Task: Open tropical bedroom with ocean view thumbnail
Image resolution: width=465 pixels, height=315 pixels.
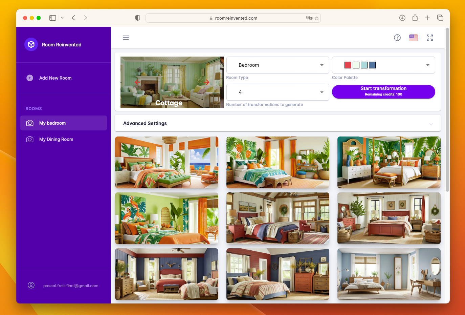Action: click(167, 162)
